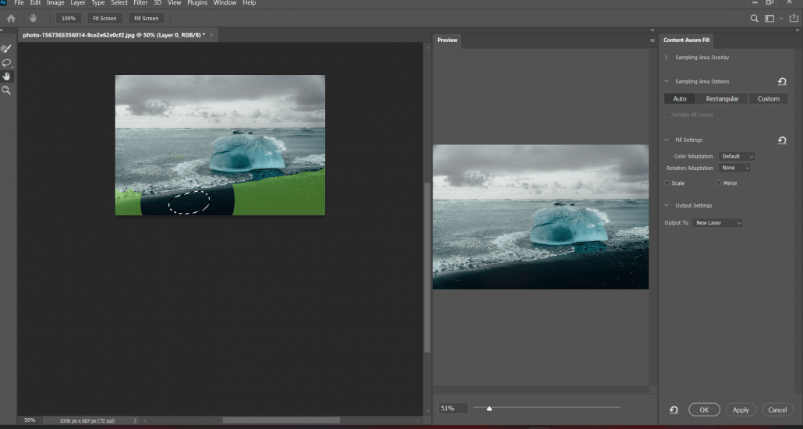Choose Auto sampling area

pyautogui.click(x=680, y=98)
